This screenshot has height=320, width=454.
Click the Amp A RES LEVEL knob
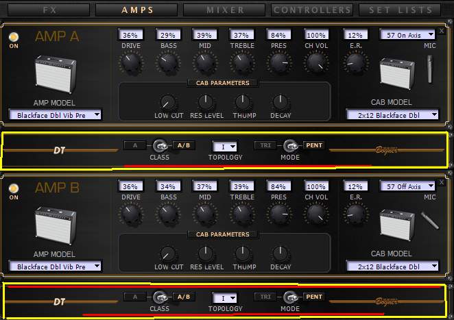(x=206, y=102)
